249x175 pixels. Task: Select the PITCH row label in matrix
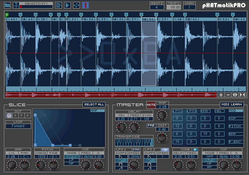pos(236,126)
